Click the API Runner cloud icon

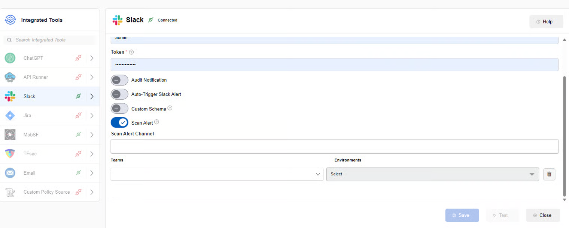click(10, 77)
